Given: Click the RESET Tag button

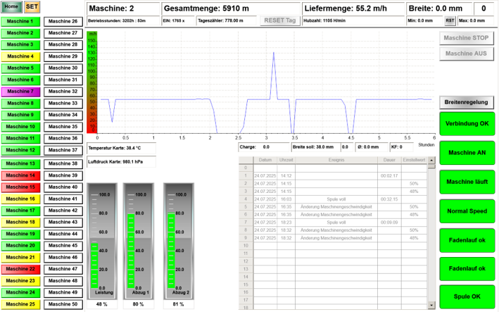Looking at the screenshot, I should pos(279,20).
